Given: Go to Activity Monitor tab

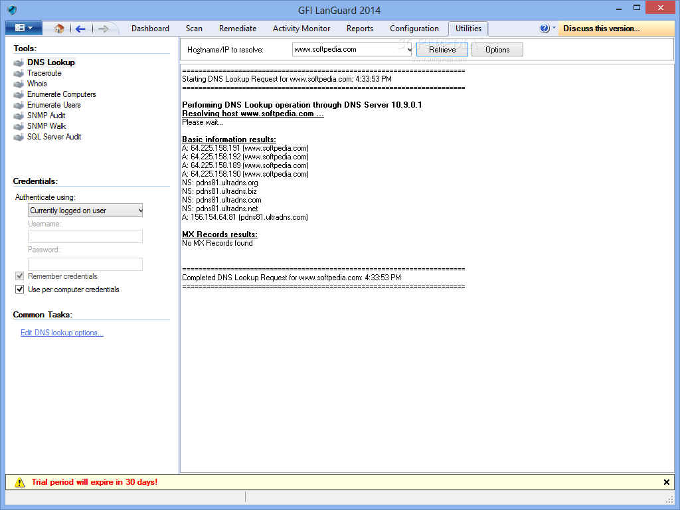Looking at the screenshot, I should click(301, 29).
